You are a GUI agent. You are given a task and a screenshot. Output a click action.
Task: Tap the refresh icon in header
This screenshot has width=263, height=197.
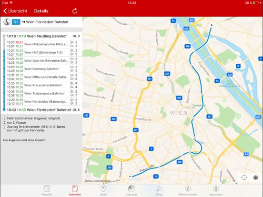75,11
